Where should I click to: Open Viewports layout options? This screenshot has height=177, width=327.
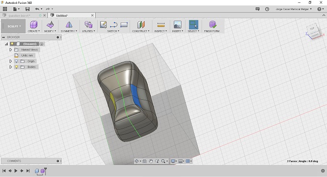click(x=188, y=161)
